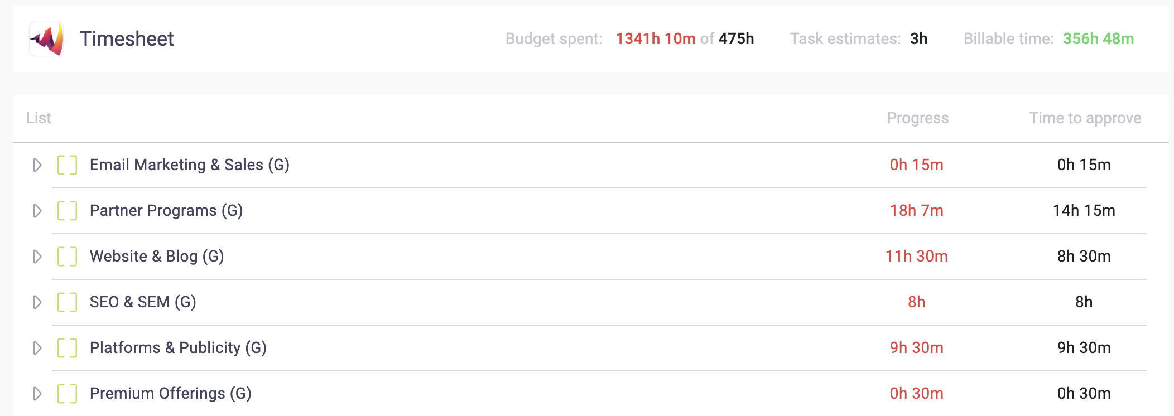Screen dimensions: 1174x416
Task: Open the SEO & SEM (G) list name
Action: pyautogui.click(x=143, y=302)
